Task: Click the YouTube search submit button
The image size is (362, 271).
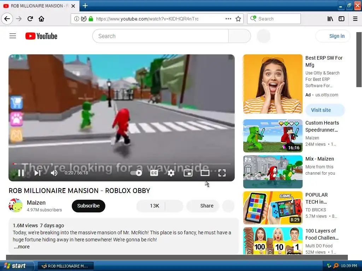Action: (x=240, y=36)
